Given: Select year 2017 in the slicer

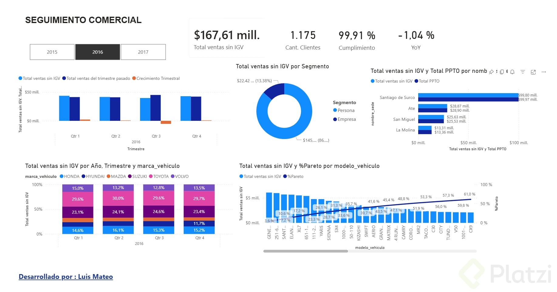Looking at the screenshot, I should [143, 52].
